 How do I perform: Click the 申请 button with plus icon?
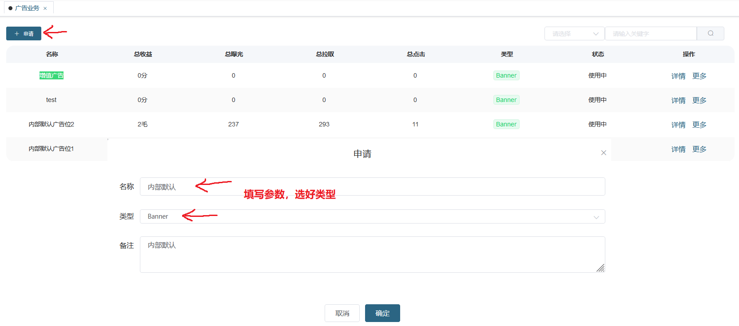pos(24,34)
